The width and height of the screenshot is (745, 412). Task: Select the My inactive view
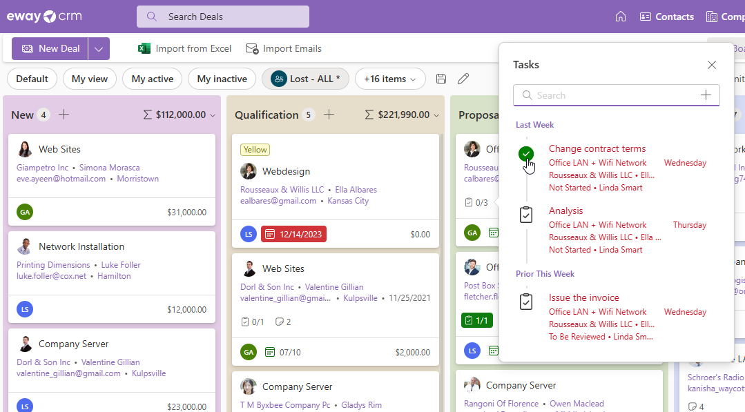pyautogui.click(x=222, y=79)
